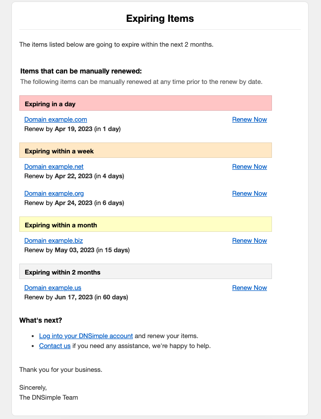Image resolution: width=321 pixels, height=419 pixels.
Task: Open the Domain example.biz link
Action: (x=53, y=241)
